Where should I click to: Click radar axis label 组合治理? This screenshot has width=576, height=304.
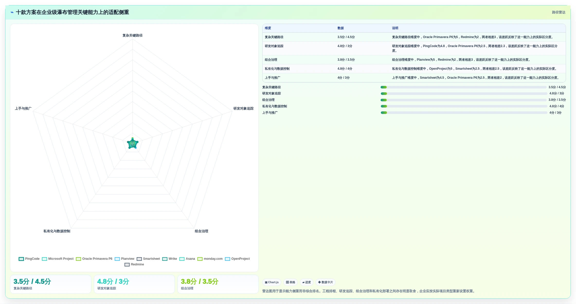click(201, 231)
